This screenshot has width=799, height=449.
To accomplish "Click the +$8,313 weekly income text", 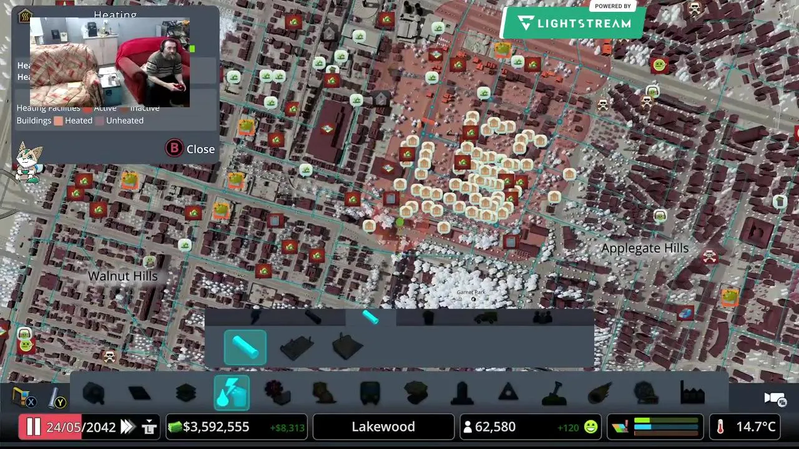I will 287,428.
